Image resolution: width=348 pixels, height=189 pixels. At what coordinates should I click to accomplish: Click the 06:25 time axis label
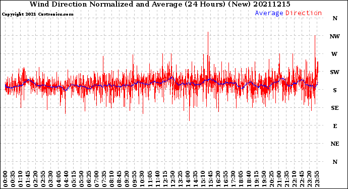(x=89, y=179)
